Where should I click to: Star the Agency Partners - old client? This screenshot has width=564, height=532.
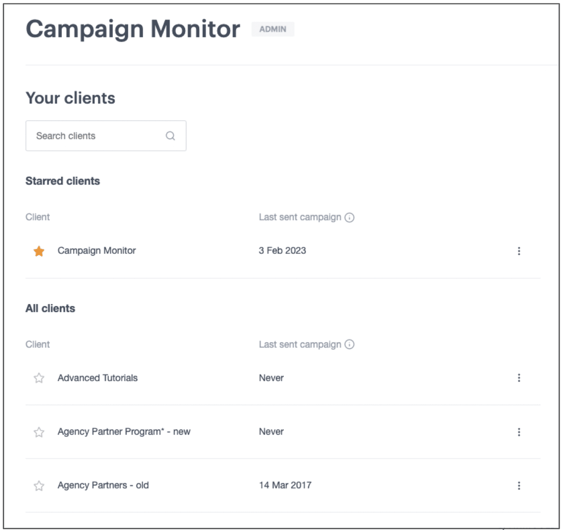tap(39, 486)
